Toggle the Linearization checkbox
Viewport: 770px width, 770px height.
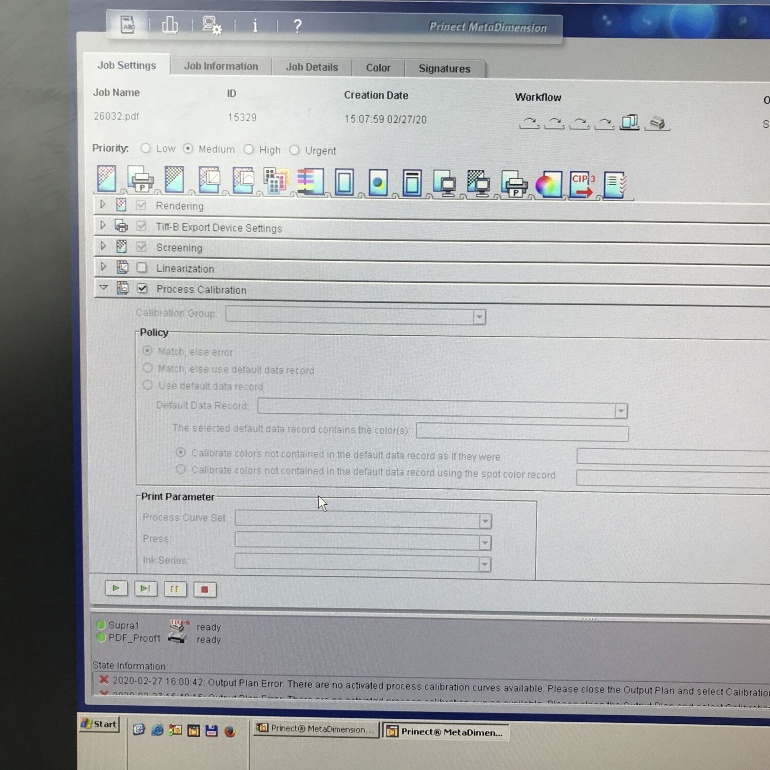[x=142, y=267]
